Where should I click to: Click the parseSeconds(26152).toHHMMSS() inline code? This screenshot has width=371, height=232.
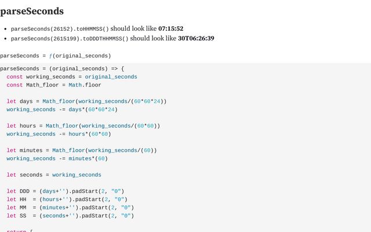coord(60,29)
